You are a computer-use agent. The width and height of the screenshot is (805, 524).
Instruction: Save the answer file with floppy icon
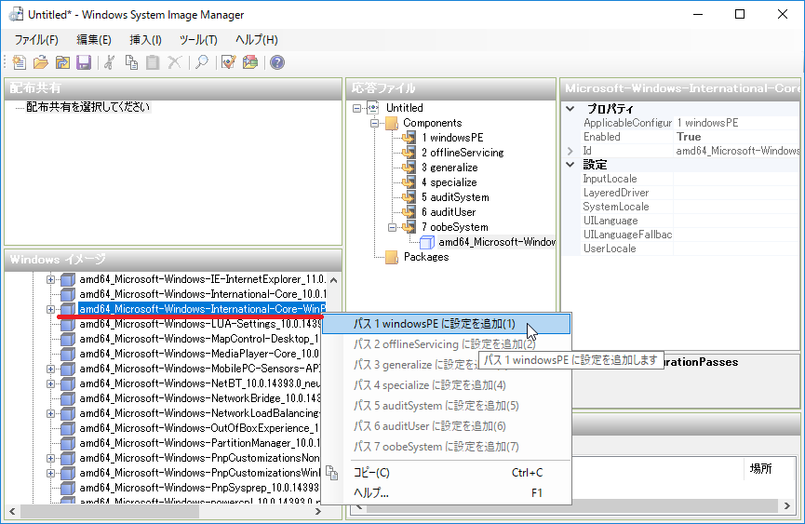coord(84,62)
